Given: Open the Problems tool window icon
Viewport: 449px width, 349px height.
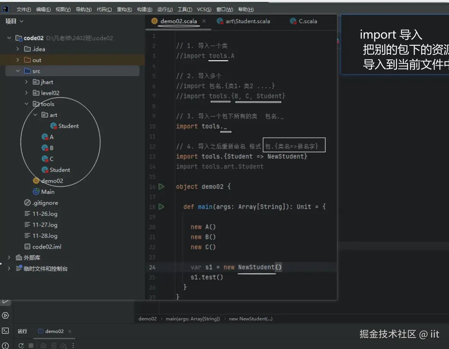Looking at the screenshot, I should tap(5, 346).
